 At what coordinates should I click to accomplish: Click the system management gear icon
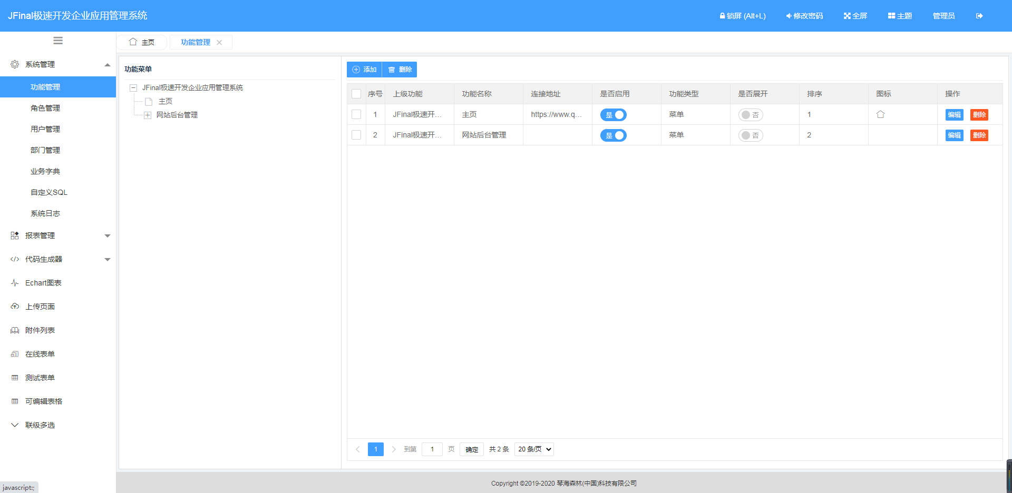15,64
